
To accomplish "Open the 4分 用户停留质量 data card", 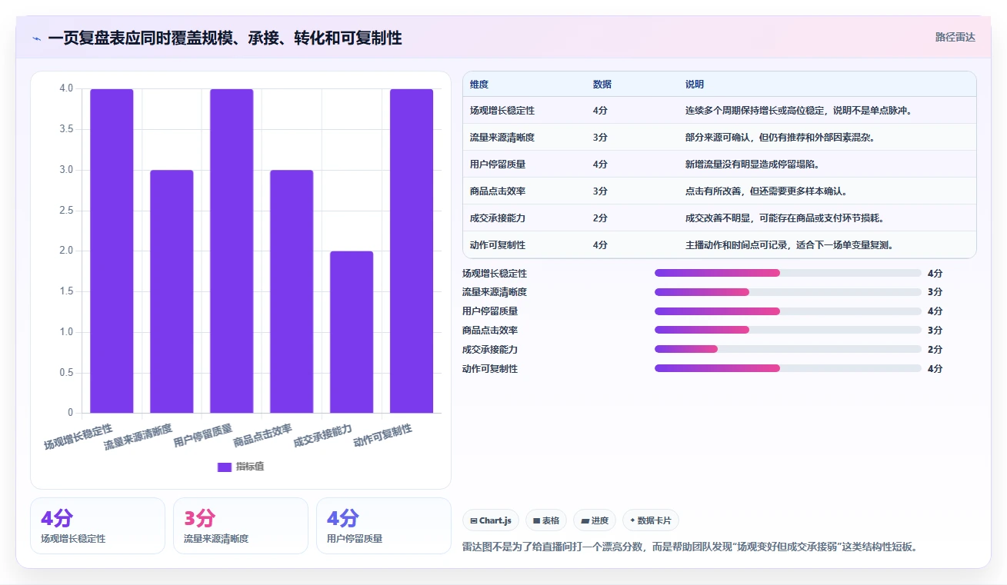I will (x=384, y=526).
